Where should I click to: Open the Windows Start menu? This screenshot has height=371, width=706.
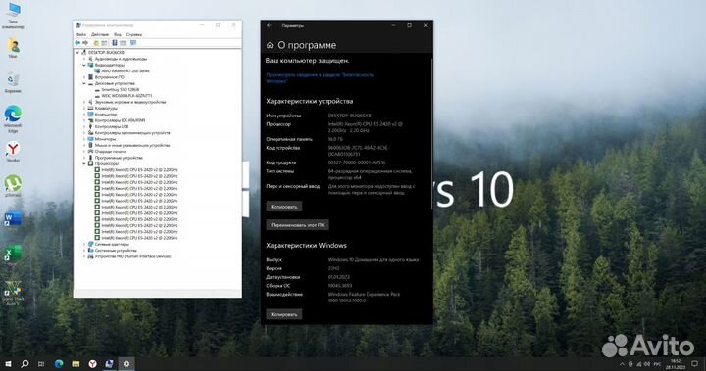pos(8,364)
